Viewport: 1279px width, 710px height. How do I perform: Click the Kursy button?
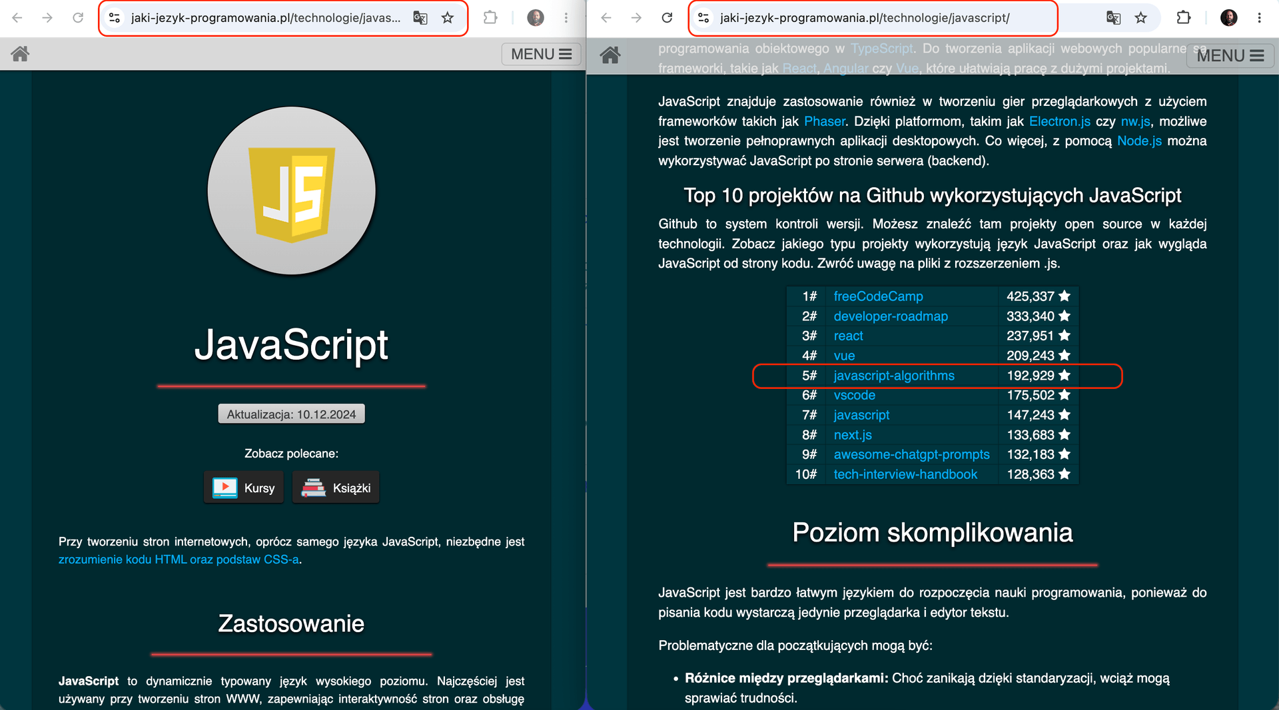[244, 488]
